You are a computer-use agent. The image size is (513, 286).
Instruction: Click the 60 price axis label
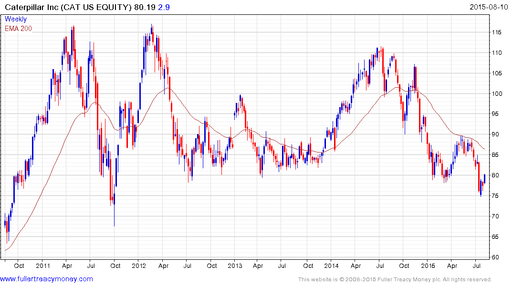(495, 257)
